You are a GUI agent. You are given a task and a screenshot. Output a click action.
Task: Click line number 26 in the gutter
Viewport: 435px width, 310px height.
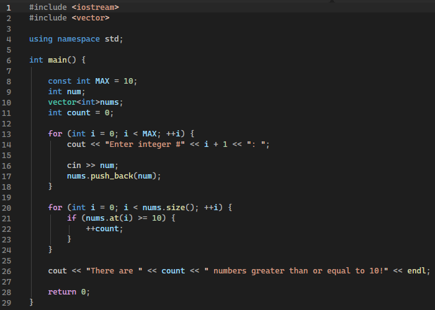[x=7, y=271]
